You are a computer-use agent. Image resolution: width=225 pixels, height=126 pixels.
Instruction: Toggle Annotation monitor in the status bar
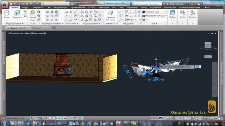tap(83, 118)
